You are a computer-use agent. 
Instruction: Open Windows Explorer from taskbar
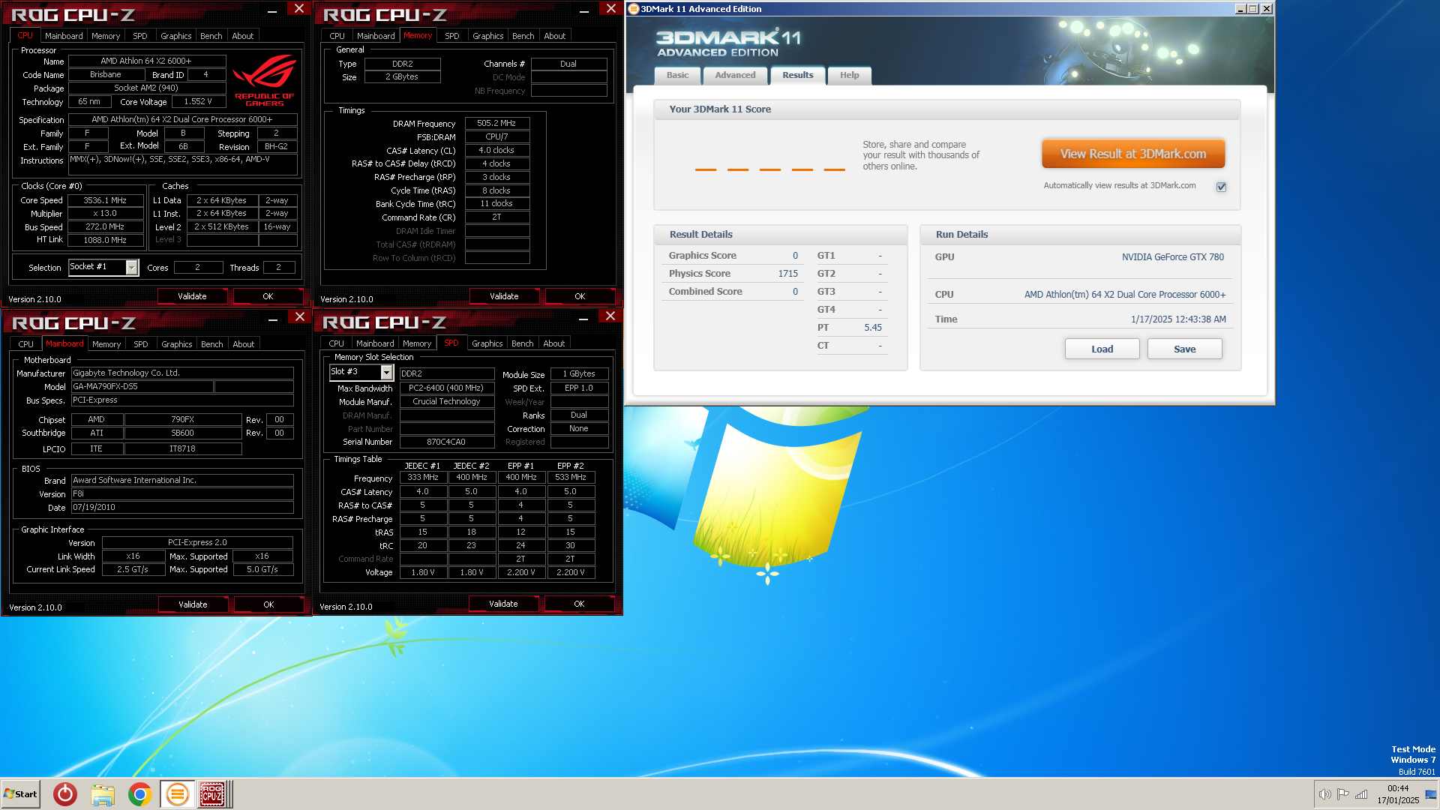click(103, 793)
